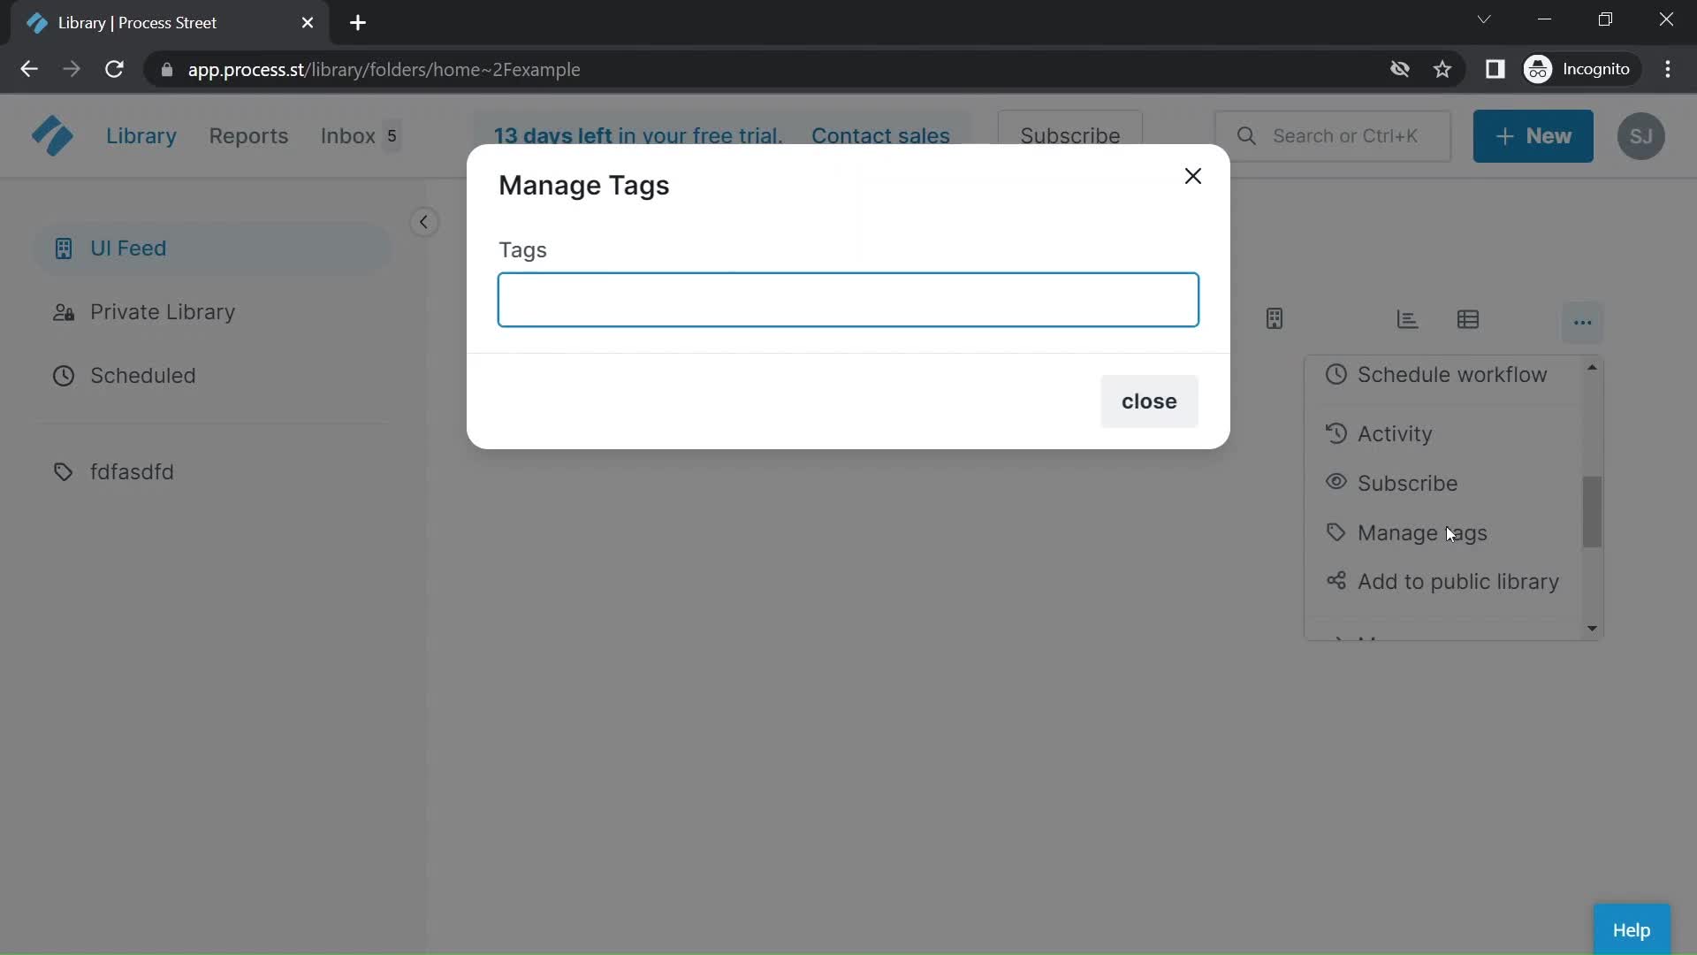Screen dimensions: 1697x955
Task: Switch to the grid view icon
Action: tap(1467, 318)
